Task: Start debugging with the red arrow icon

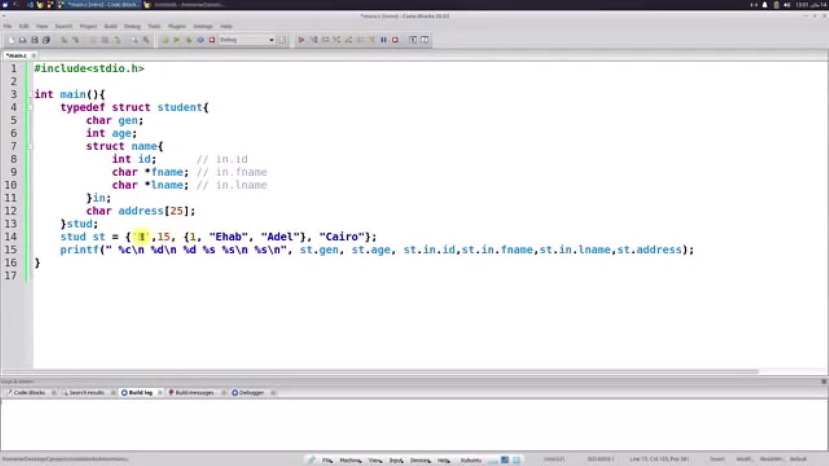Action: pos(301,40)
